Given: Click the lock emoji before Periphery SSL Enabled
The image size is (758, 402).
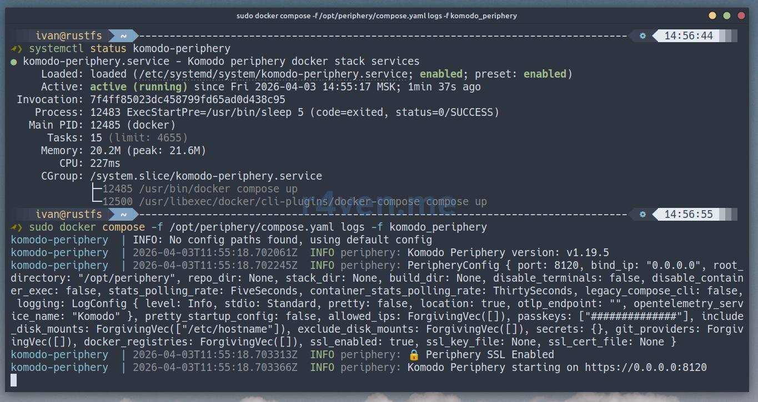Looking at the screenshot, I should click(414, 355).
